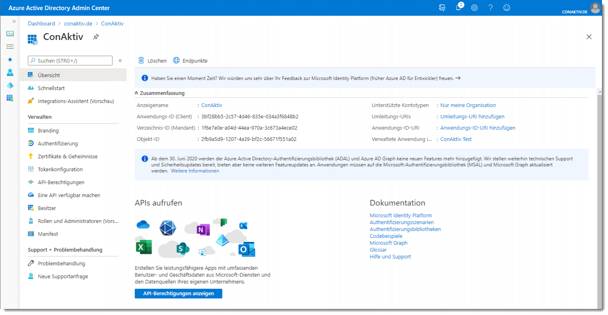Viewport: 608px width, 315px height.
Task: Open the Microsoft Graph documentation link
Action: [x=388, y=243]
